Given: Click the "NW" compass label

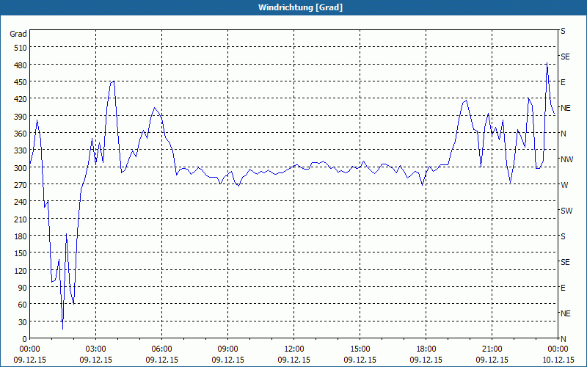Looking at the screenshot, I should pos(566,159).
